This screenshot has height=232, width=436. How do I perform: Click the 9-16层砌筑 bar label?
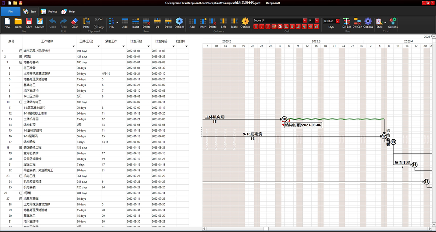pos(253,134)
